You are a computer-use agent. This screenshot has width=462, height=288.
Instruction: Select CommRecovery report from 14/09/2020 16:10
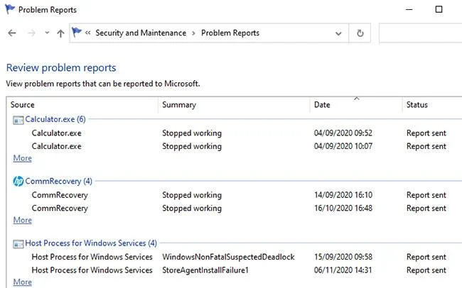click(239, 195)
